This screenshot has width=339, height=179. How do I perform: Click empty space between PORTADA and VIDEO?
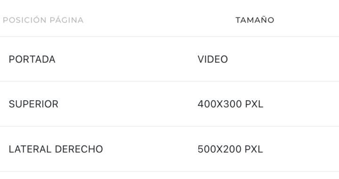pos(127,59)
